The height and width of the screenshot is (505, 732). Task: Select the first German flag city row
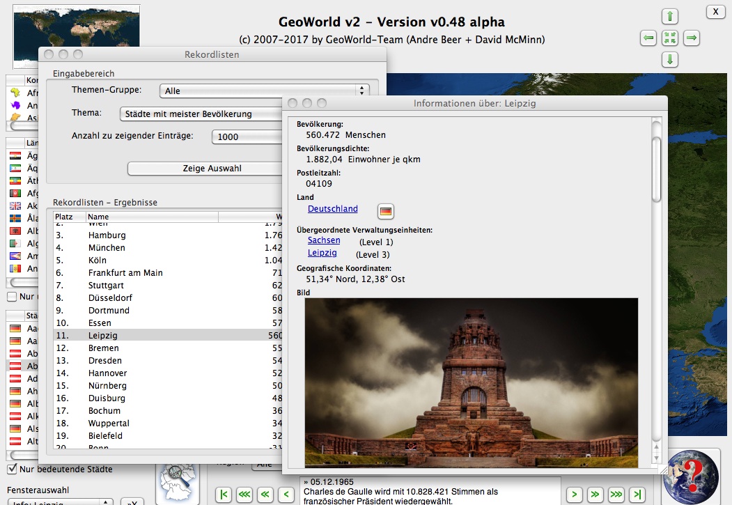(x=22, y=328)
